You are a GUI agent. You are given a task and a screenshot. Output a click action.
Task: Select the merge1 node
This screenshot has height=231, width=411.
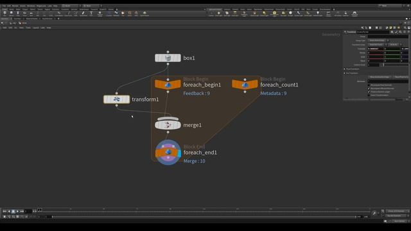(168, 125)
